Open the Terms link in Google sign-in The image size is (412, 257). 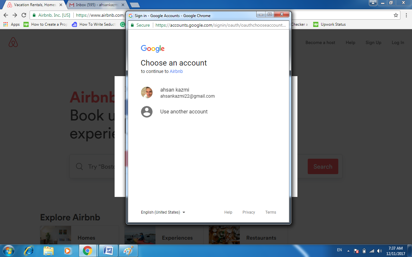pyautogui.click(x=271, y=212)
